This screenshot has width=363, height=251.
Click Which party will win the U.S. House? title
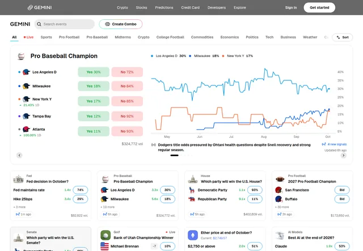[x=231, y=181]
